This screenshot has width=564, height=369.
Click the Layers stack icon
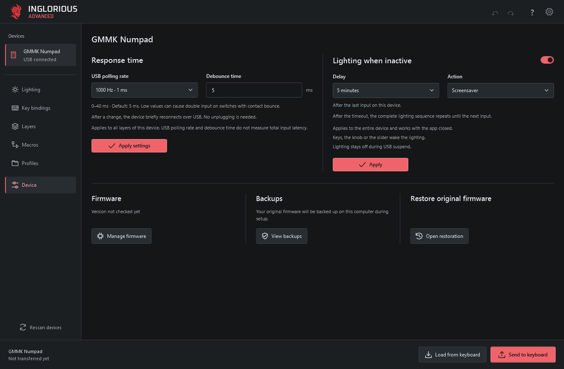point(15,126)
